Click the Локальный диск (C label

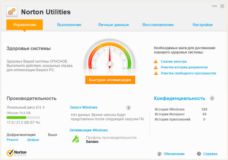23,107
